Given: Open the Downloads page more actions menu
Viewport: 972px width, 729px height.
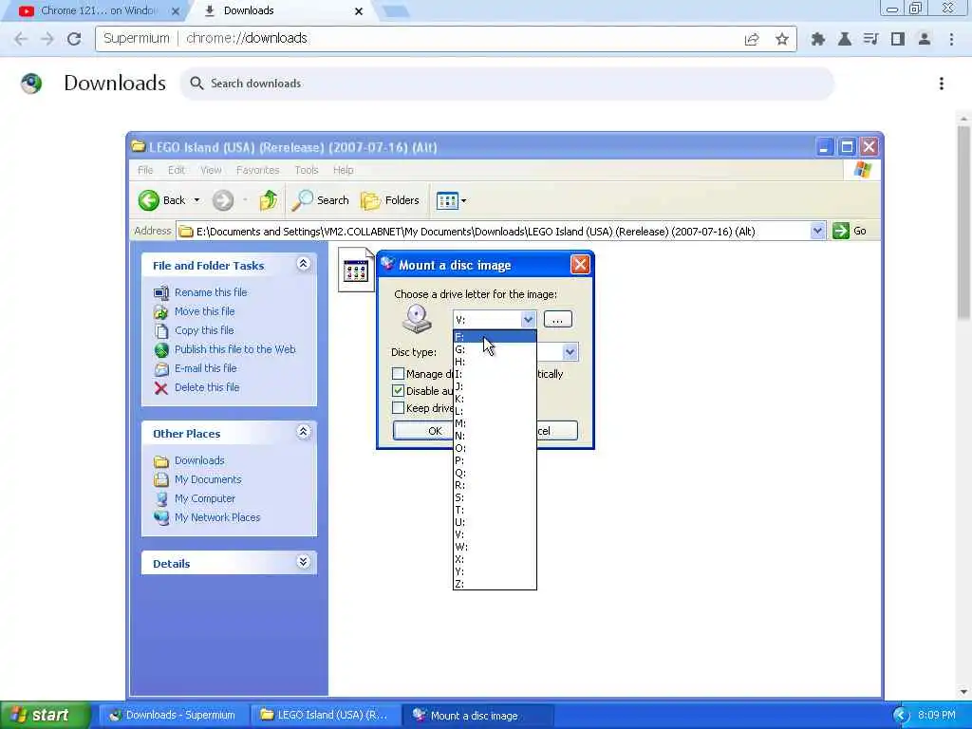Looking at the screenshot, I should coord(941,84).
